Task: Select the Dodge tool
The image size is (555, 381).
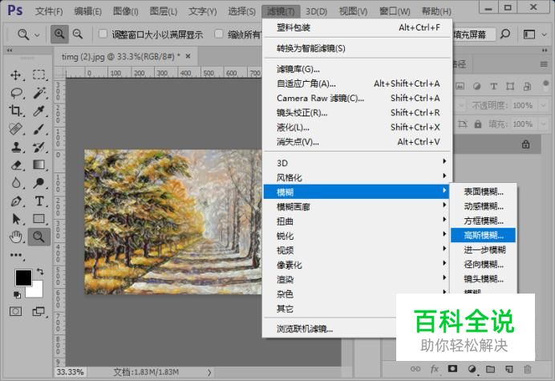Action: pos(39,183)
